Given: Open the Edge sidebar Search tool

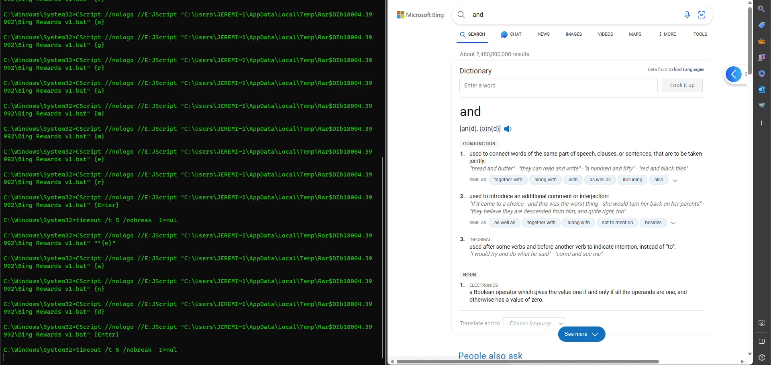Looking at the screenshot, I should (x=761, y=9).
